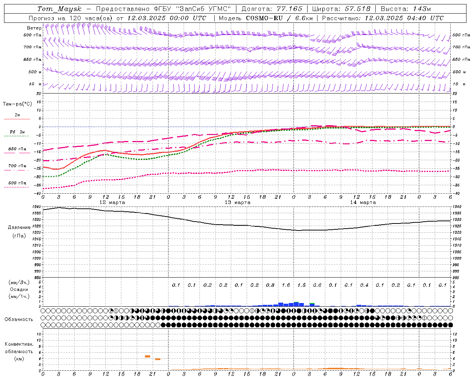Viewport: 472px width, 377px height.
Task: Click the (мм/1ч.) precipitation unit label
Action: click(x=19, y=296)
